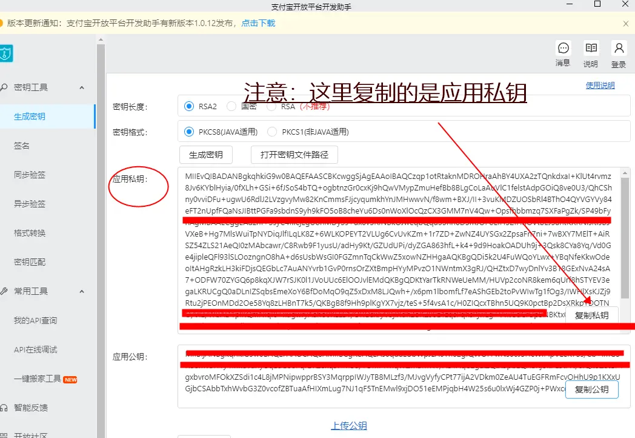Click the 应用私钥 label
This screenshot has height=438, width=635.
pos(130,179)
